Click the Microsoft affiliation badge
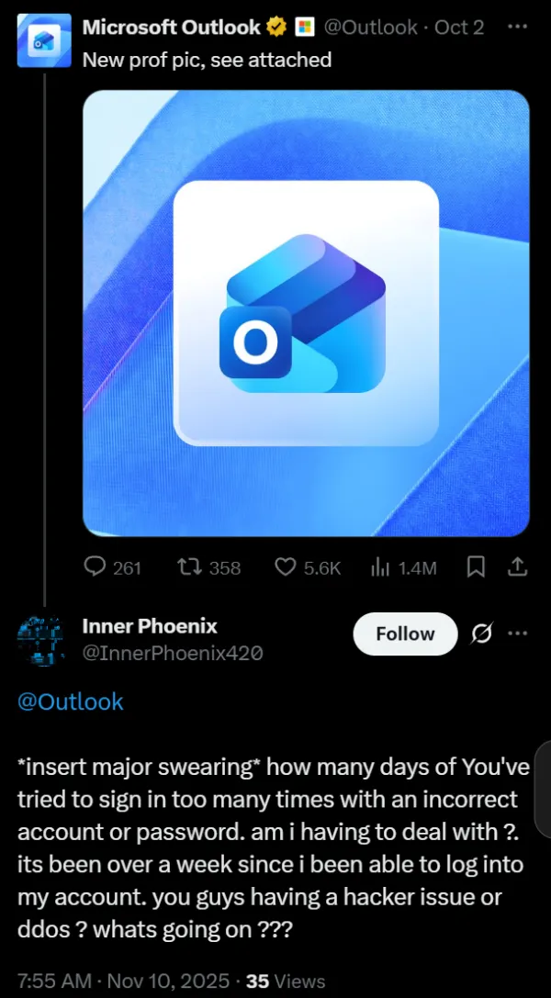The width and height of the screenshot is (551, 998). 304,28
